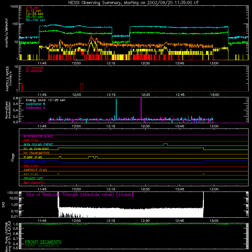This screenshot has width=252, height=252.
Task: Select the Collimator 9 legend label
Action: [35, 108]
